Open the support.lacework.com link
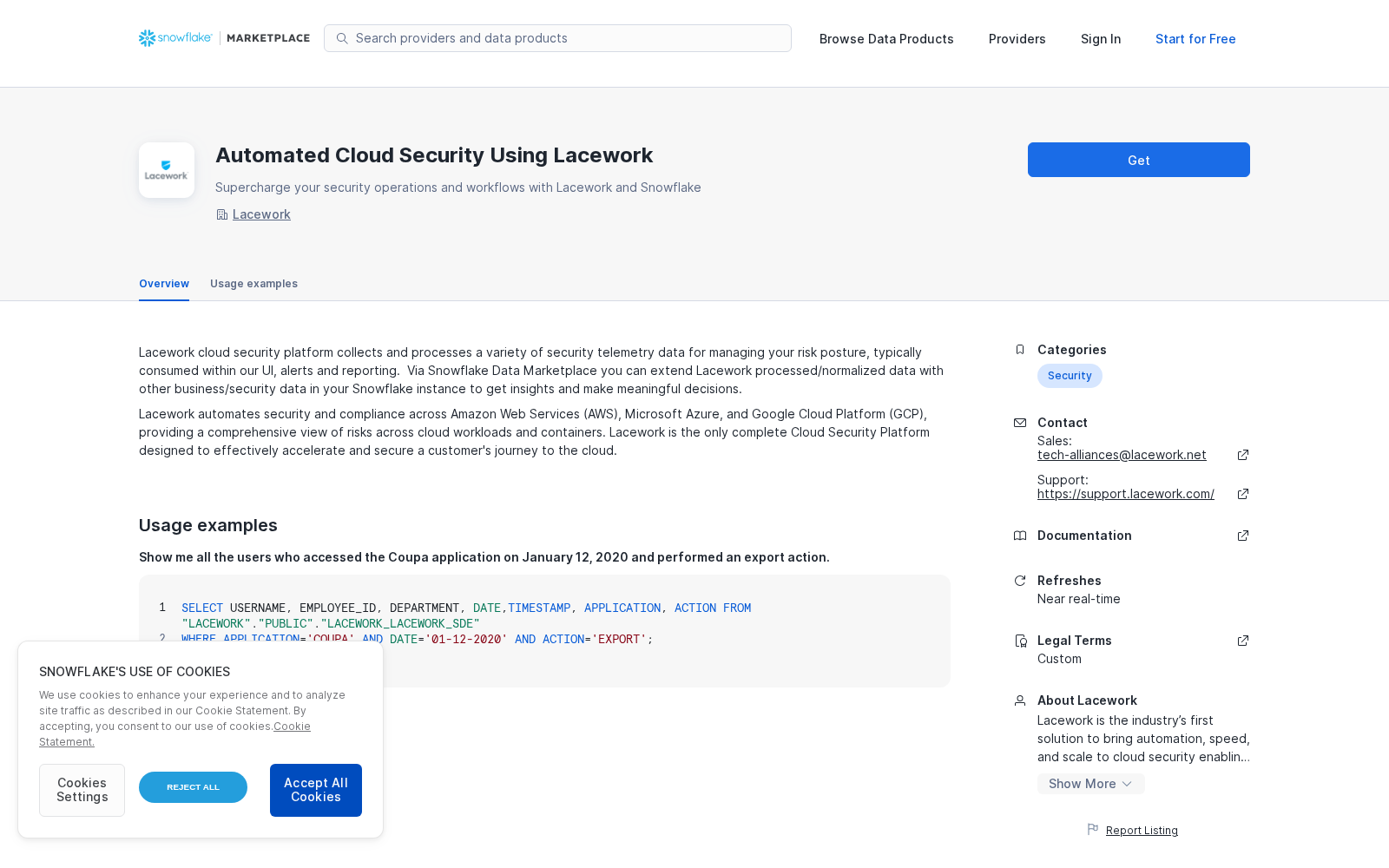The image size is (1389, 868). coord(1126,494)
